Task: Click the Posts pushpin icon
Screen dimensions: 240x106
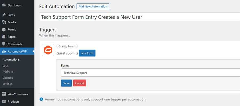Action: pyautogui.click(x=4, y=15)
